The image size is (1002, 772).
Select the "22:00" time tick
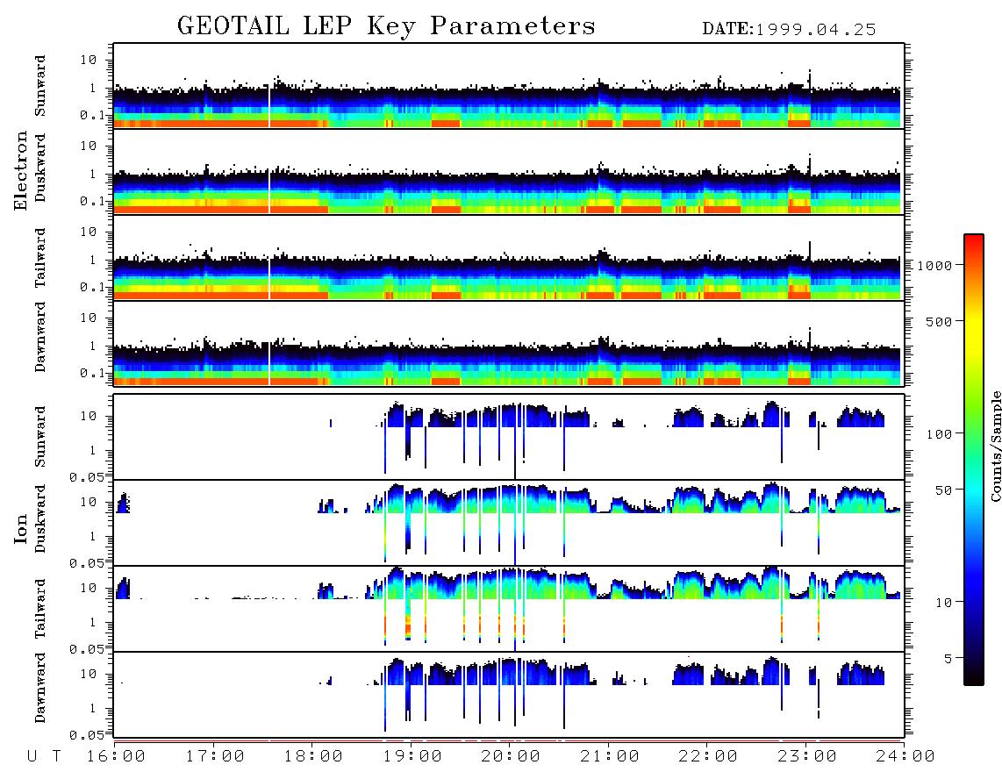click(709, 756)
